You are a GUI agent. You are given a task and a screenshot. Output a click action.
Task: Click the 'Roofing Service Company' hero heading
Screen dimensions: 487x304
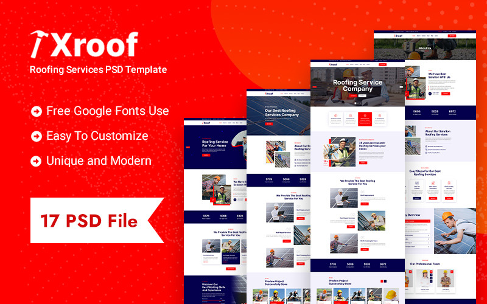[357, 86]
